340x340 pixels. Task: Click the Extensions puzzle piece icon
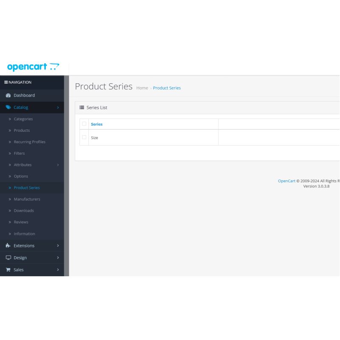[x=8, y=246]
